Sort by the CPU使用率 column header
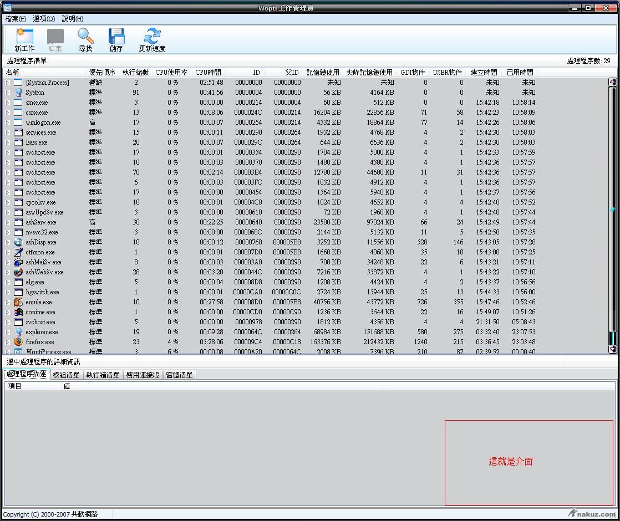 (x=171, y=73)
